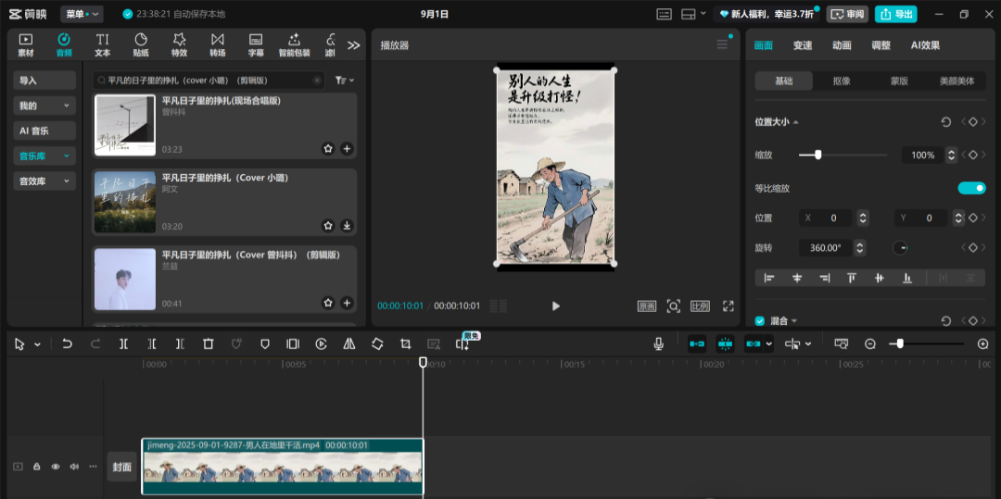Switch to the 转场 transitions tab

218,45
